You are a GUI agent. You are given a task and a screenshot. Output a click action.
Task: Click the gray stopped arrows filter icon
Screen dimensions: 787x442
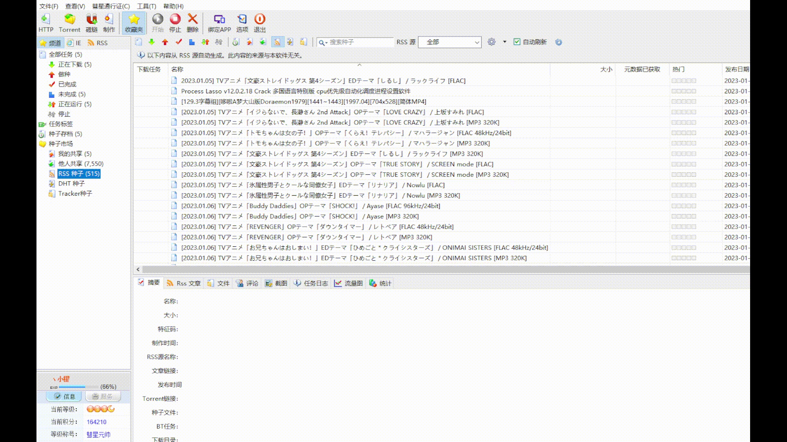[219, 42]
